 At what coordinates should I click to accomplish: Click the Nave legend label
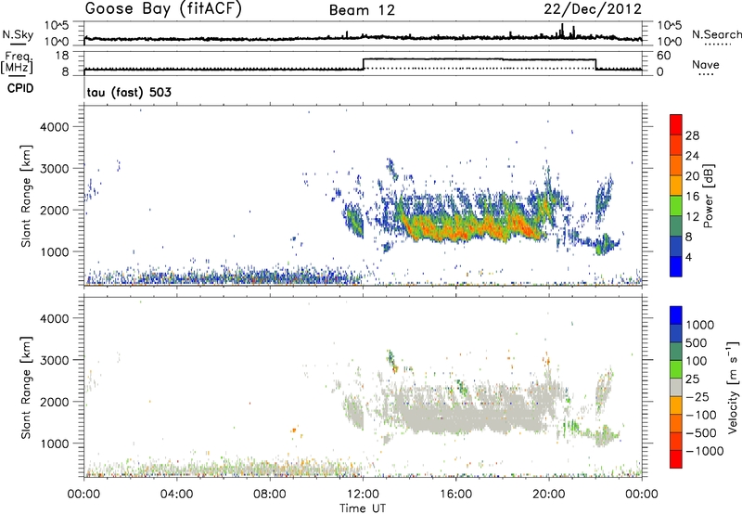coord(706,64)
